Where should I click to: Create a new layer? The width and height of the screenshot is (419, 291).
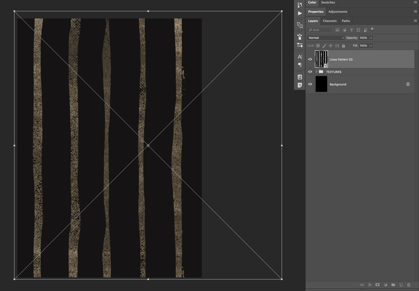tap(401, 285)
